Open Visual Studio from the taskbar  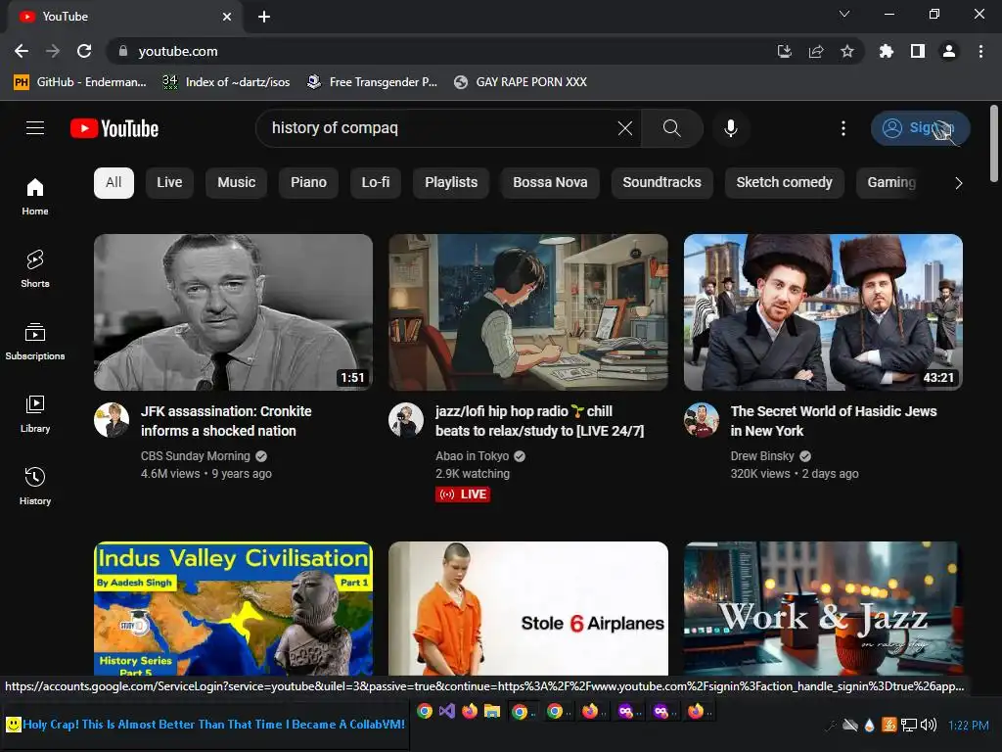point(447,711)
